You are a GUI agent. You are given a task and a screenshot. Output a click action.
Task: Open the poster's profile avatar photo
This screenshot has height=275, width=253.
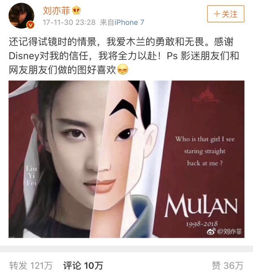click(21, 15)
